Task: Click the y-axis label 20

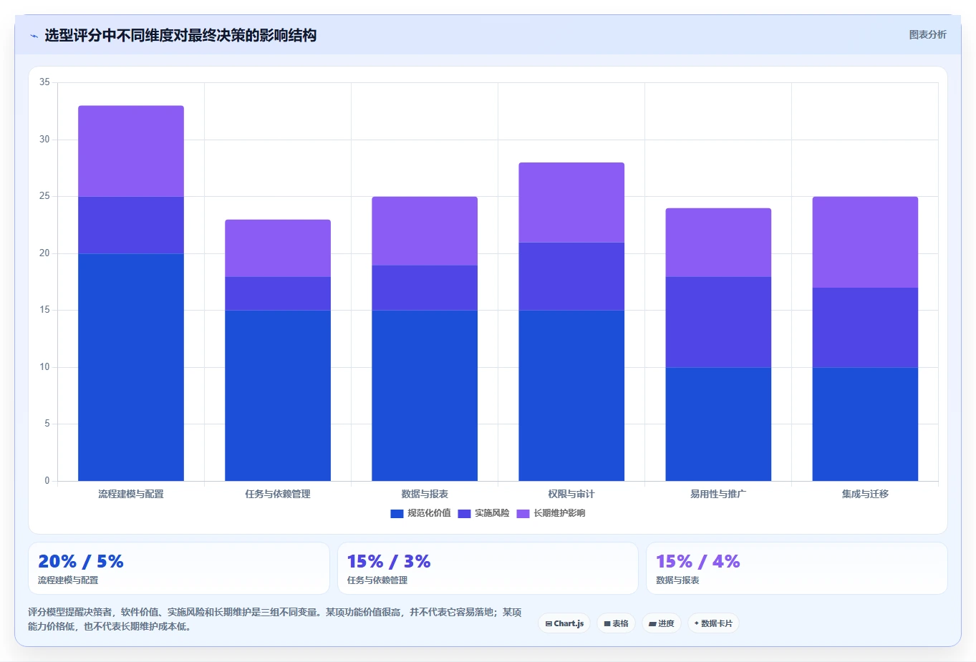Action: point(44,253)
